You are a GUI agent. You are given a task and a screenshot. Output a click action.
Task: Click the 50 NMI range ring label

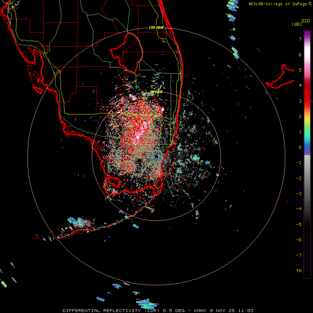[x=156, y=92]
